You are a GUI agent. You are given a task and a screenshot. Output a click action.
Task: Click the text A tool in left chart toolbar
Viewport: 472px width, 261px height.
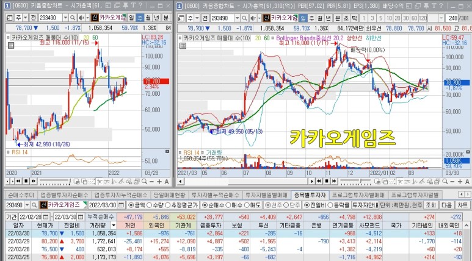coord(167,181)
